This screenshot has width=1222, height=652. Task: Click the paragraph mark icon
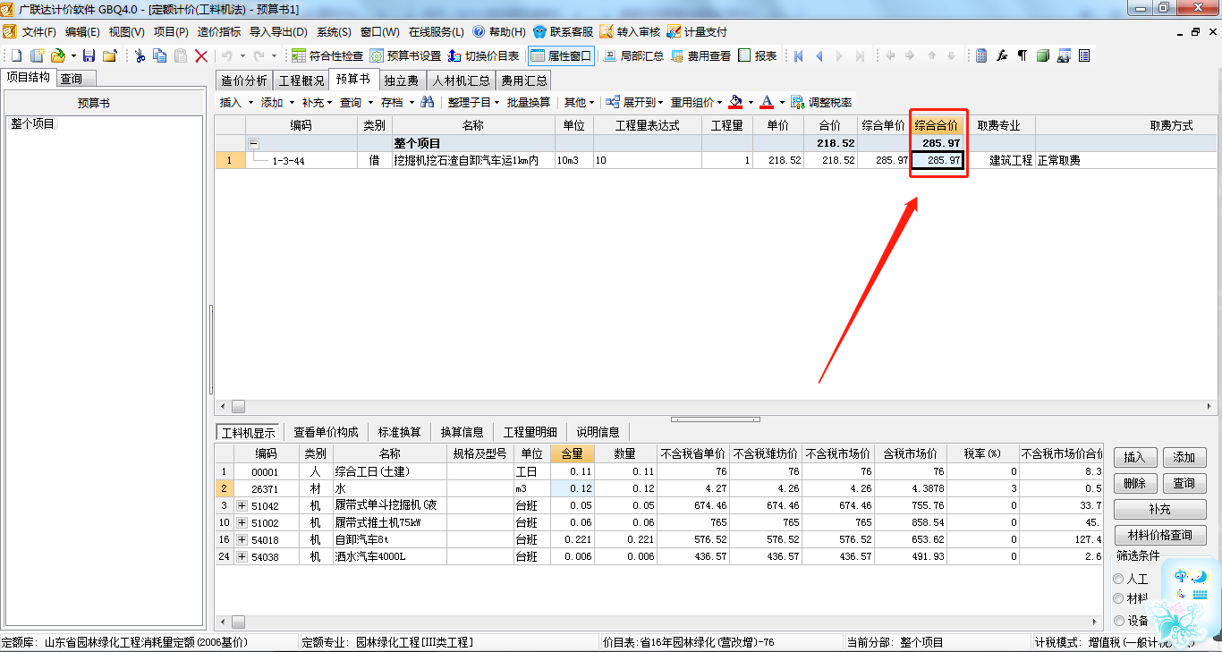tap(1023, 55)
